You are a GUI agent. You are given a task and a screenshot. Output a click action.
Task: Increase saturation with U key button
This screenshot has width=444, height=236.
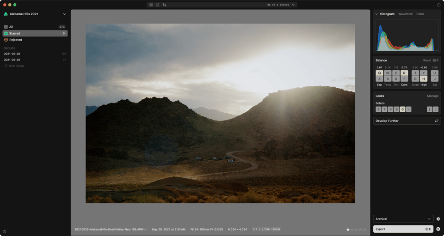pos(435,73)
